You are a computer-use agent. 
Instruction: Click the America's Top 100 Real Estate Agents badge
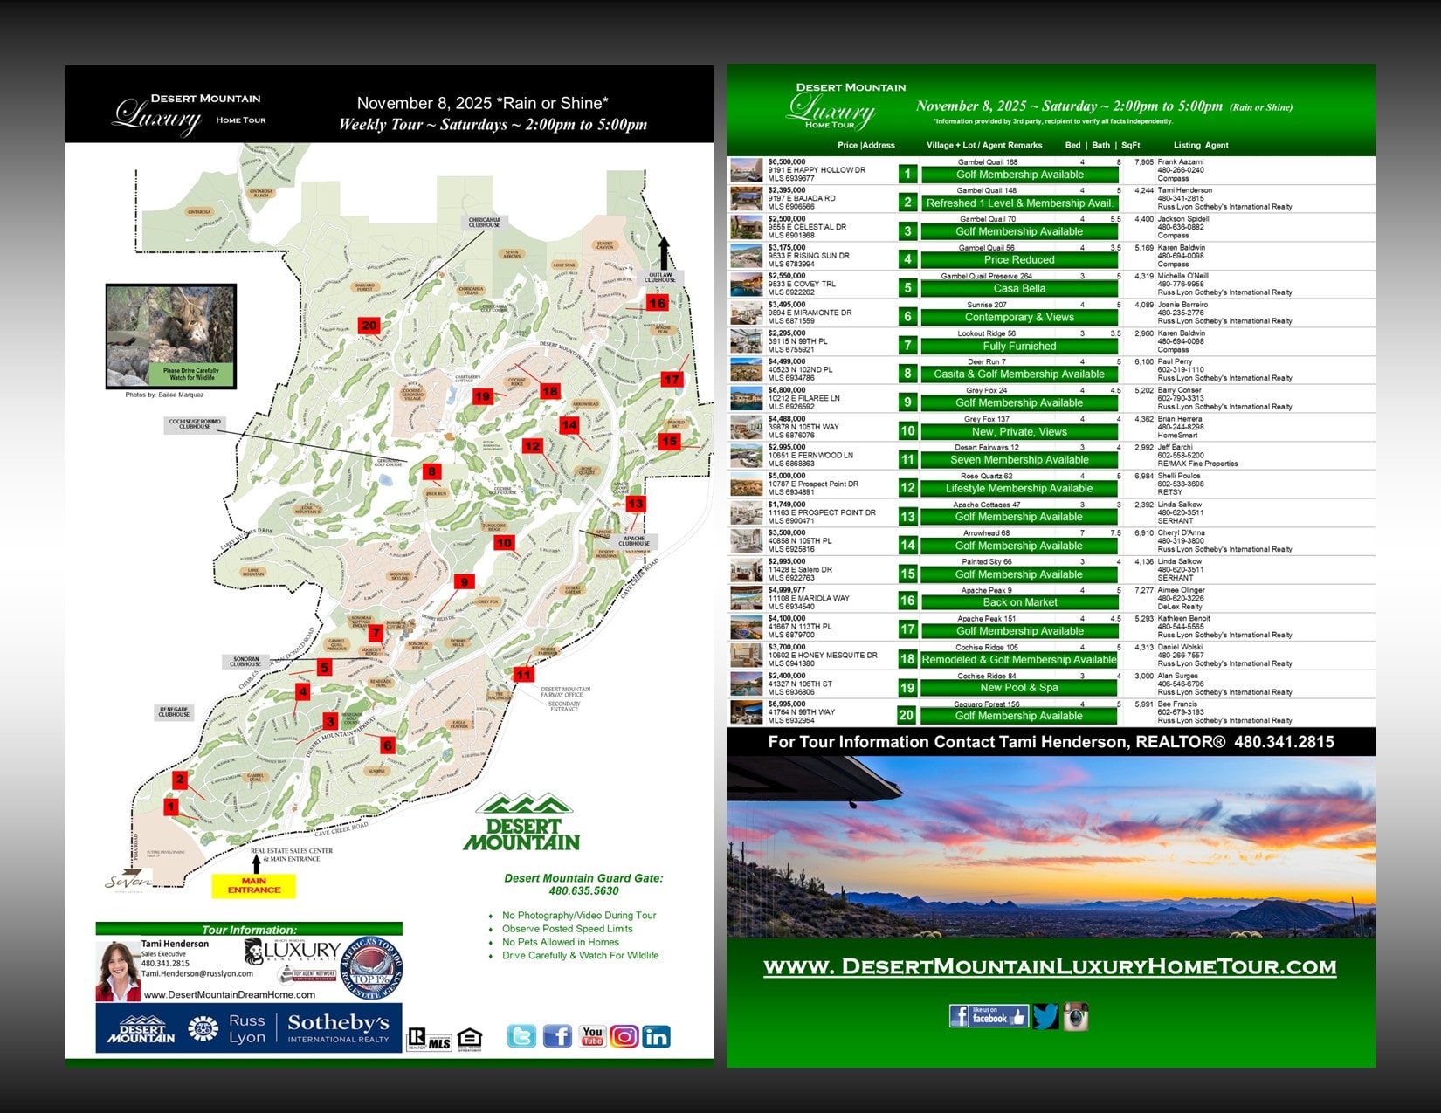tap(372, 968)
